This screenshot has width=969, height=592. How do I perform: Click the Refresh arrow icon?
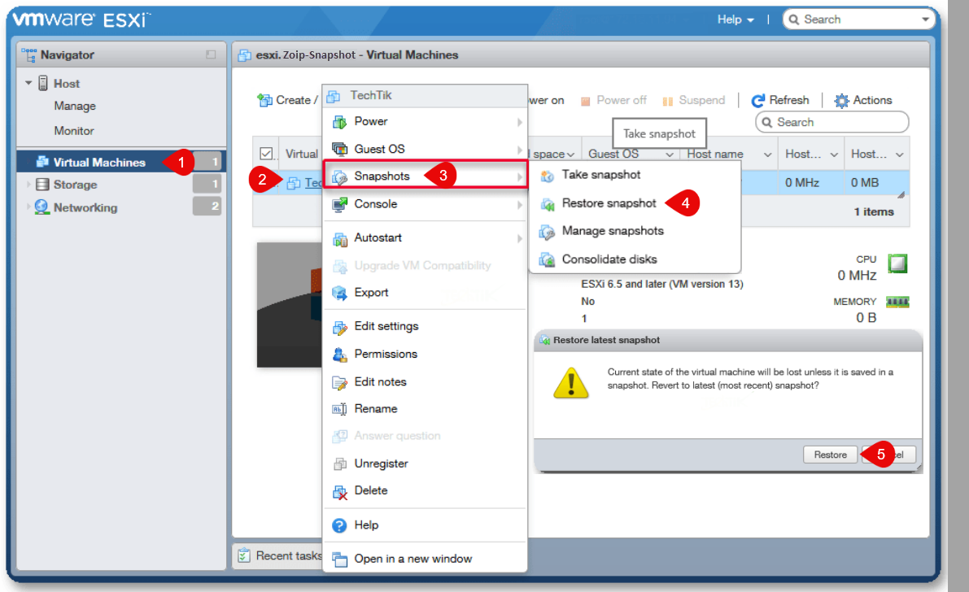(x=757, y=100)
